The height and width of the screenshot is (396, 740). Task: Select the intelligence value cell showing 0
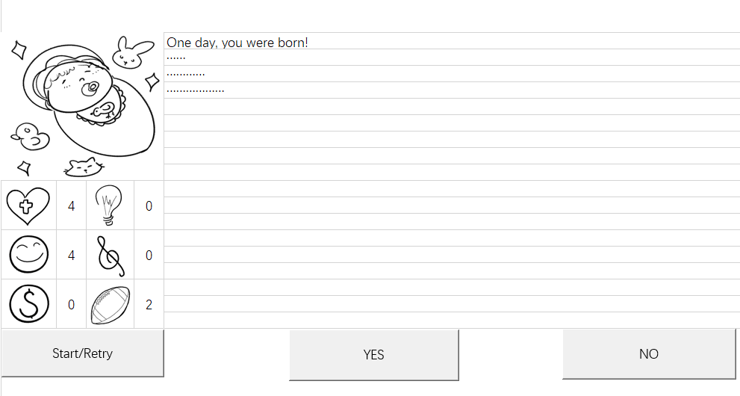[149, 205]
